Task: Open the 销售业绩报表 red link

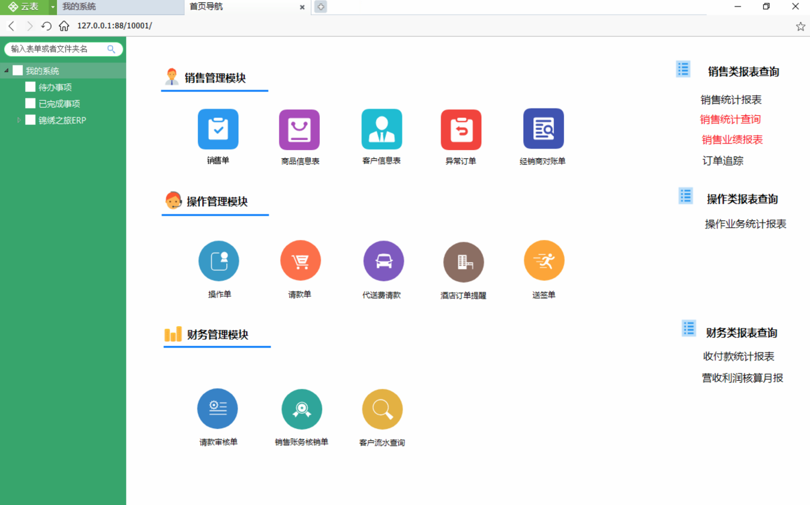Action: [733, 140]
